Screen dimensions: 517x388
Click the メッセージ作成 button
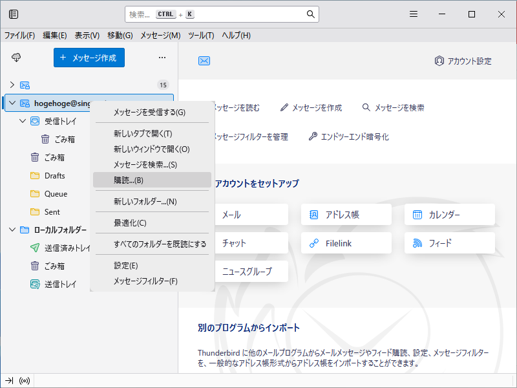[89, 58]
